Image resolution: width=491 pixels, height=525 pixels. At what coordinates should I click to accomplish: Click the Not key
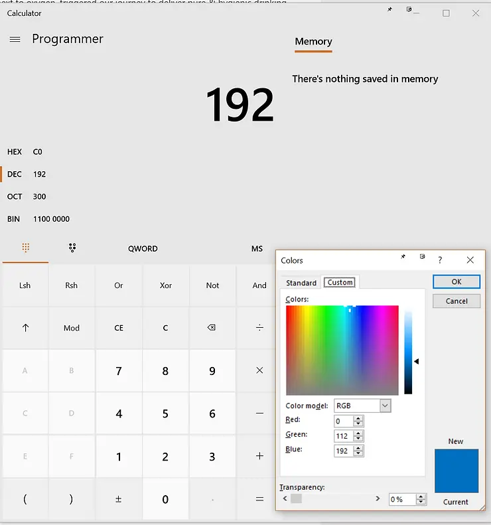[x=212, y=285]
